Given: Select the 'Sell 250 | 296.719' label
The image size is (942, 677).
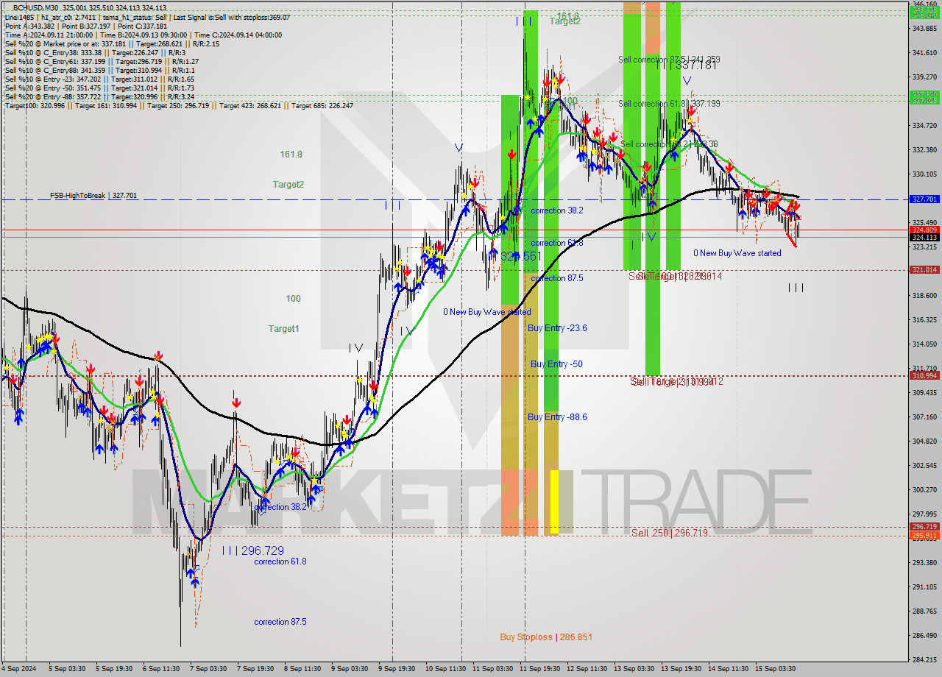Looking at the screenshot, I should 670,533.
